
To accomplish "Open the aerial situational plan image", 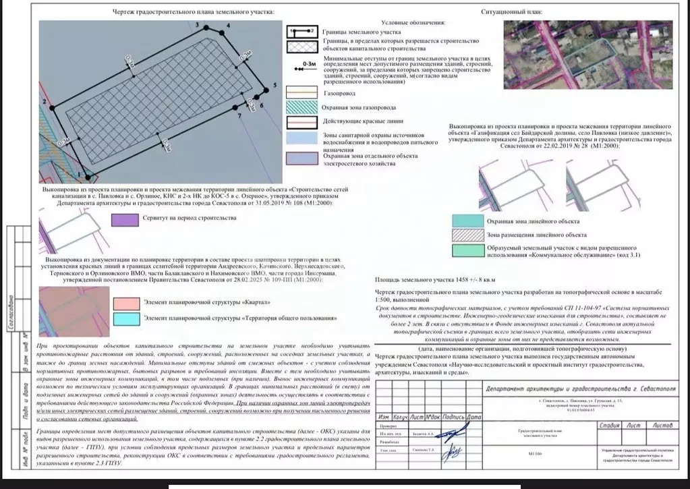I will click(x=588, y=55).
